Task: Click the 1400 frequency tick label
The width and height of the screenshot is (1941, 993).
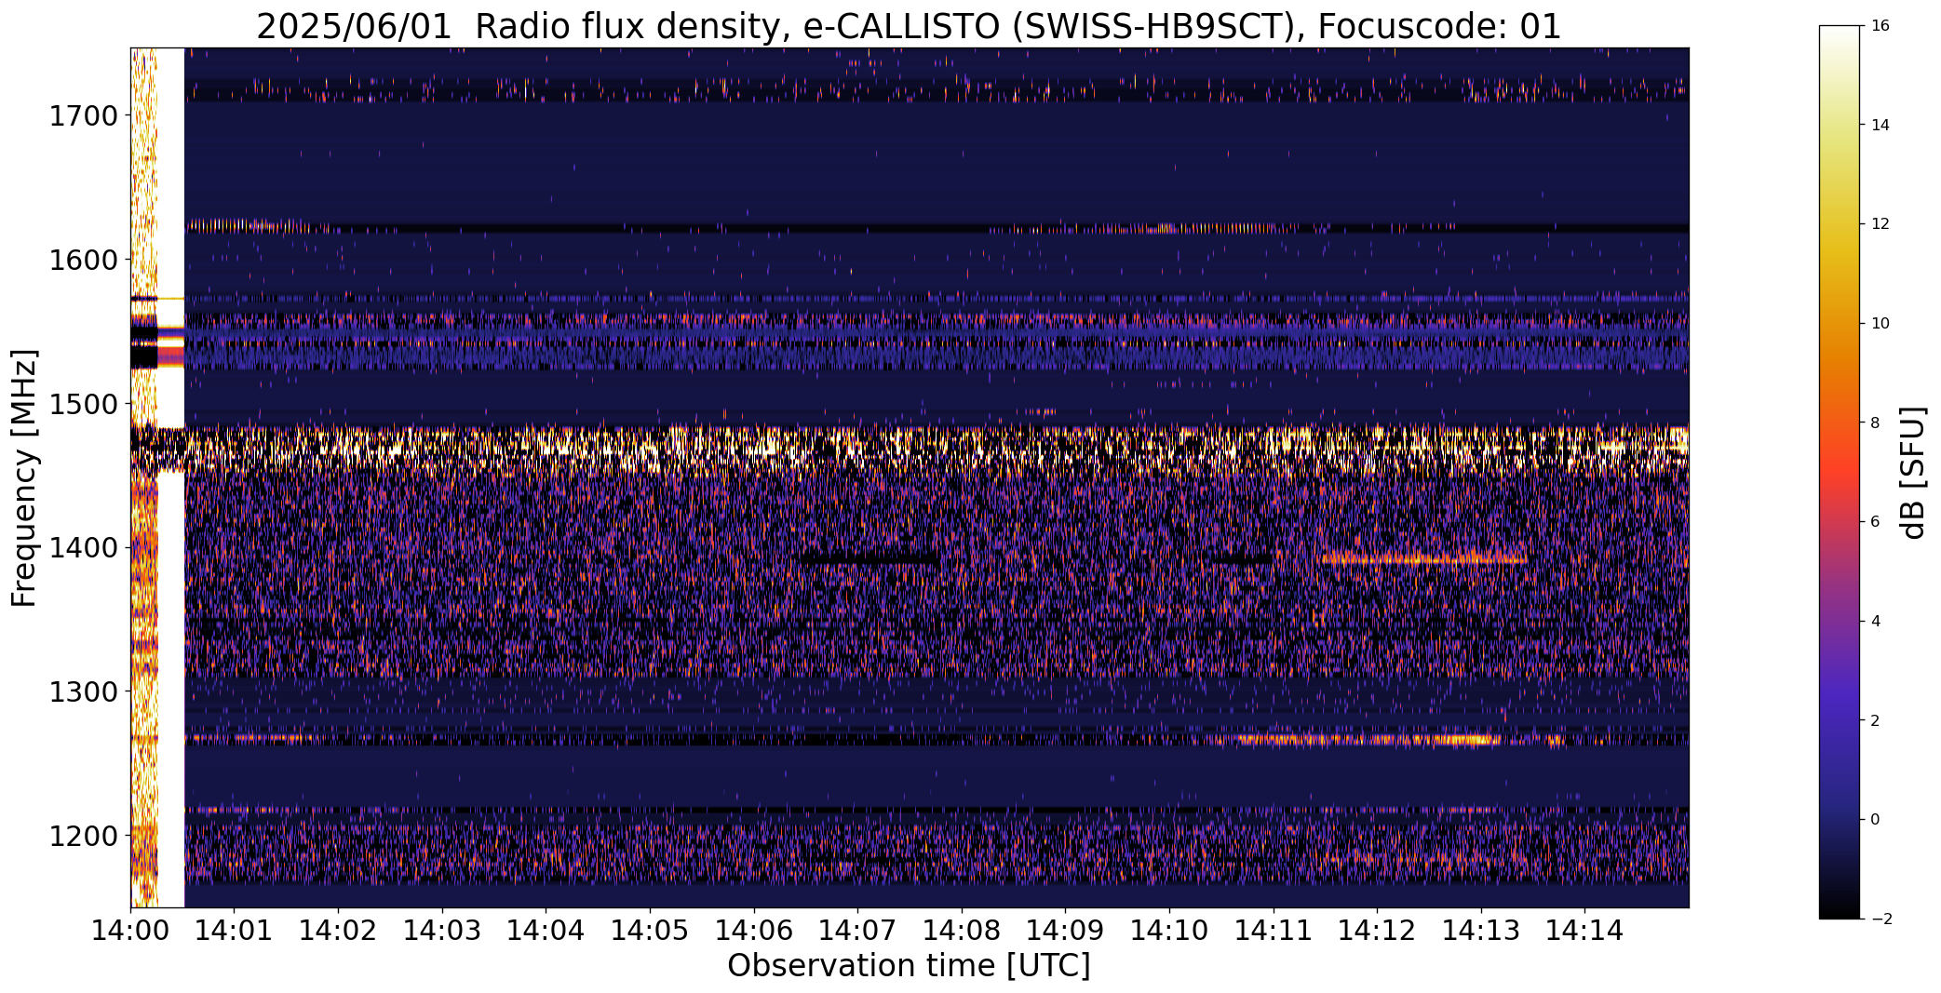Action: pyautogui.click(x=83, y=548)
